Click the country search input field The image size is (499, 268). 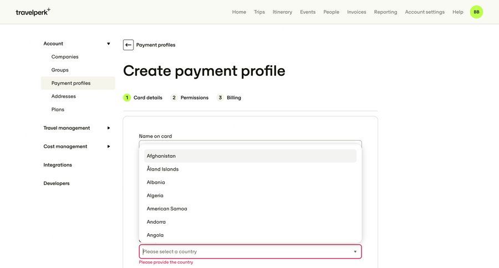pos(244,252)
